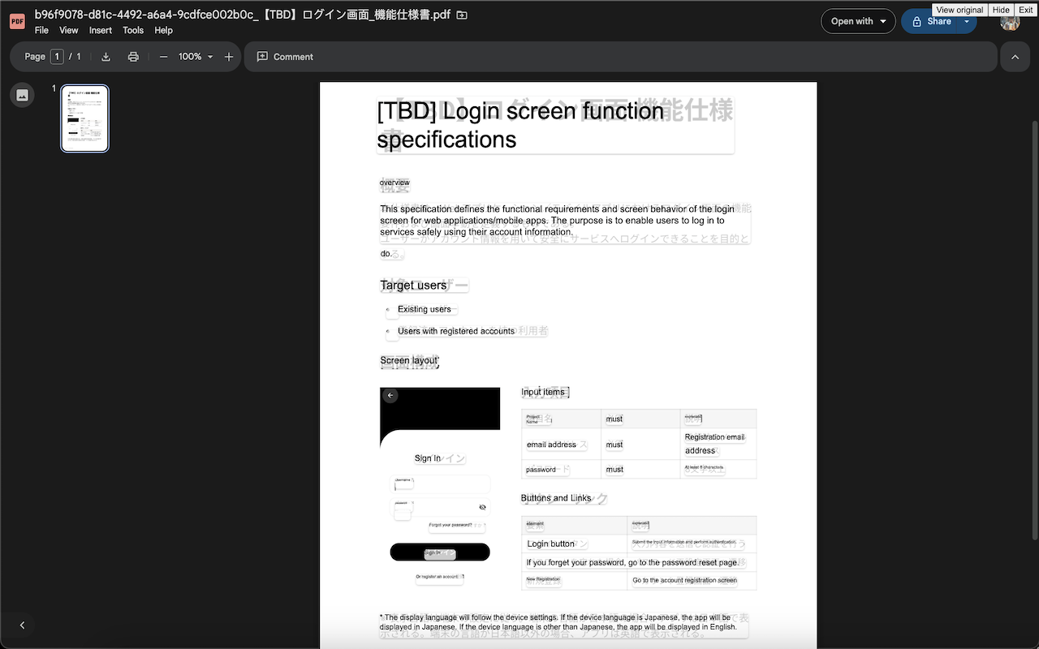
Task: Exit the translation overlay
Action: (1026, 10)
